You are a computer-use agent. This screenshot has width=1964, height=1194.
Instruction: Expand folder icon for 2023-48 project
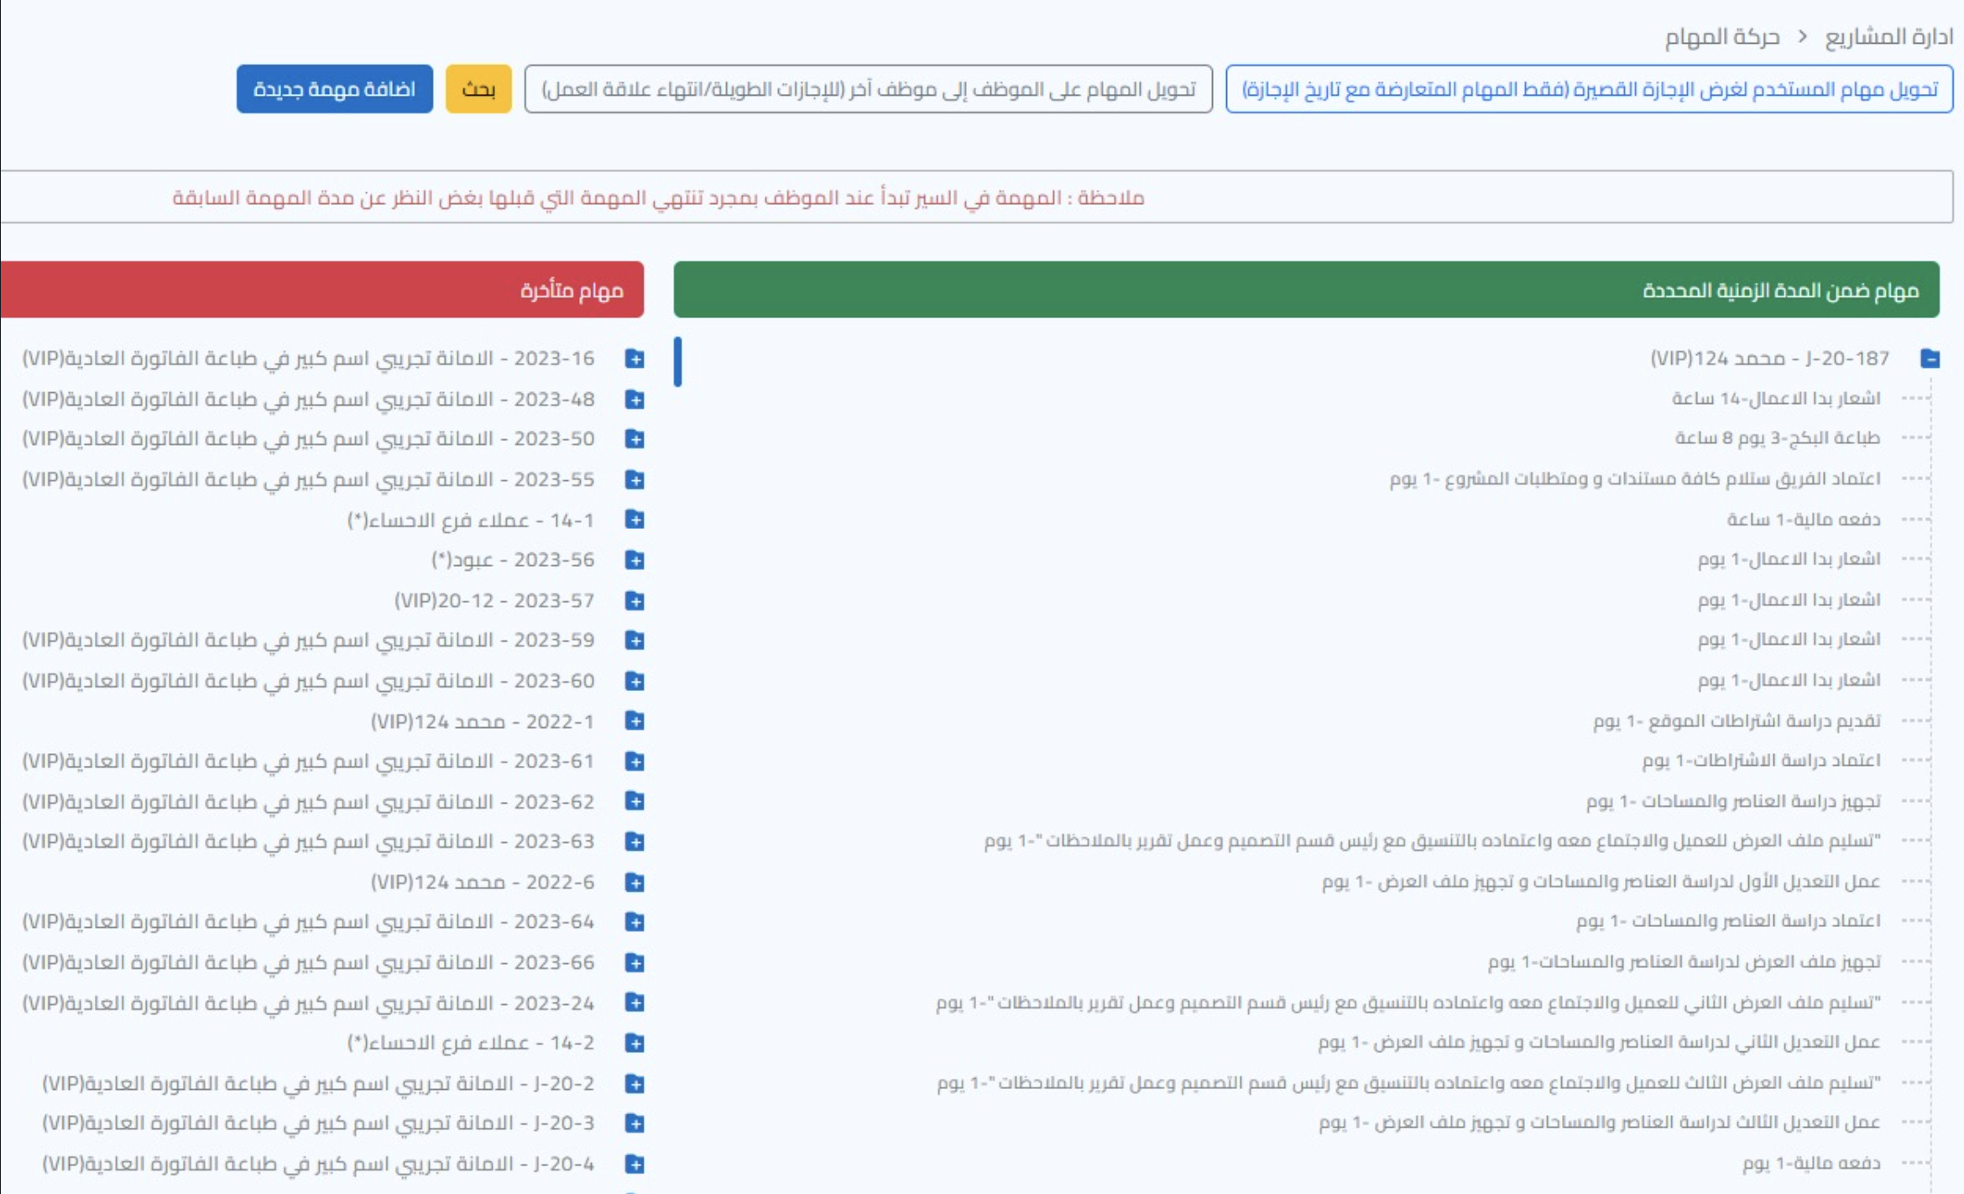pyautogui.click(x=635, y=399)
